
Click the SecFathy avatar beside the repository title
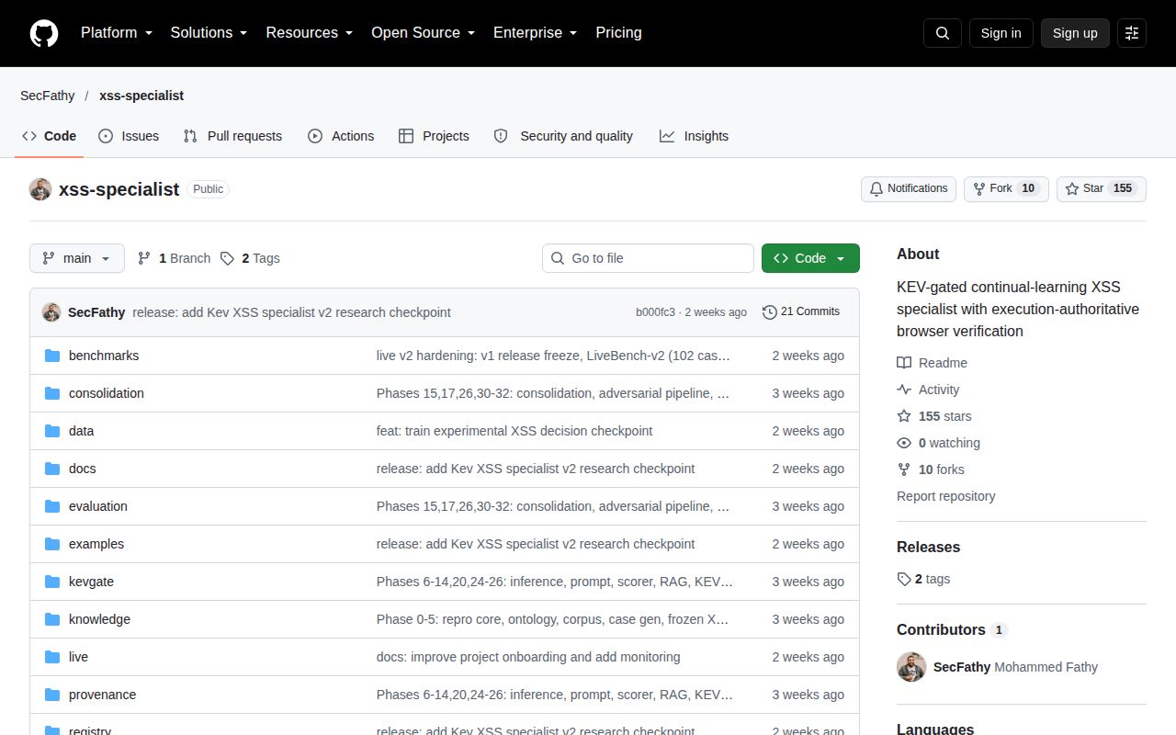tap(40, 189)
